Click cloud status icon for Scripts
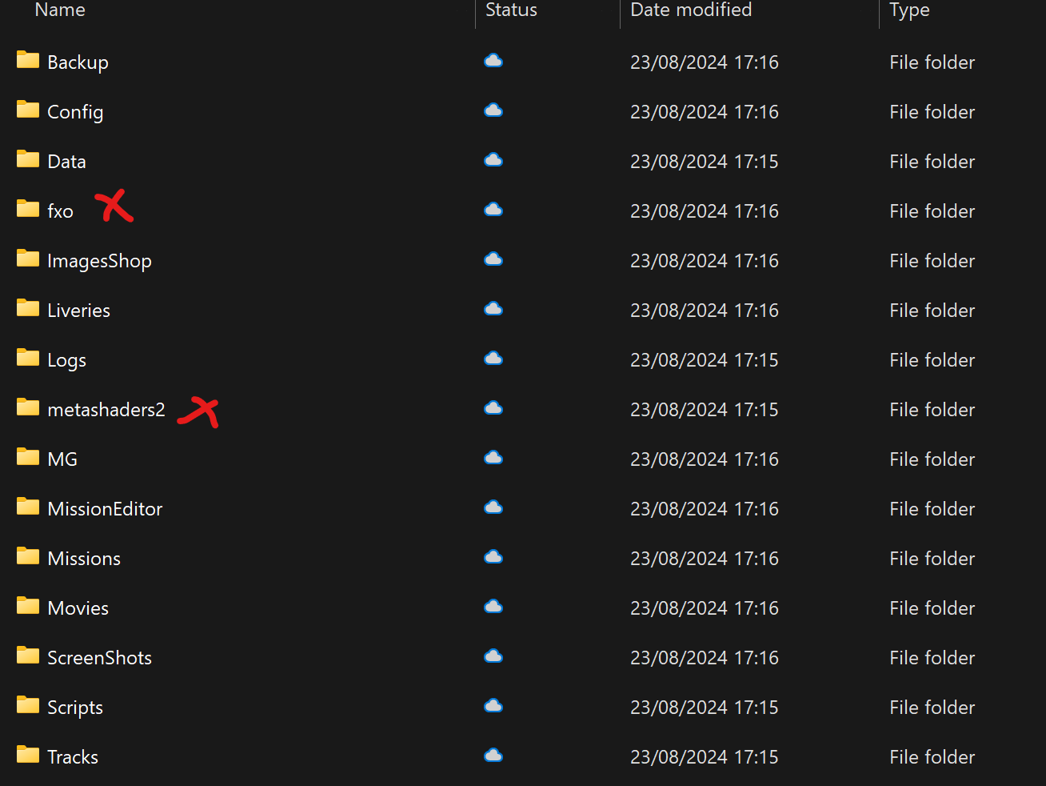This screenshot has height=786, width=1046. point(493,706)
